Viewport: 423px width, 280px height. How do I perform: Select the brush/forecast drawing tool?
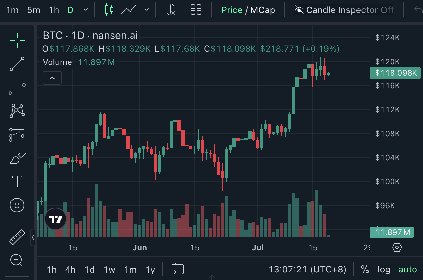16,158
